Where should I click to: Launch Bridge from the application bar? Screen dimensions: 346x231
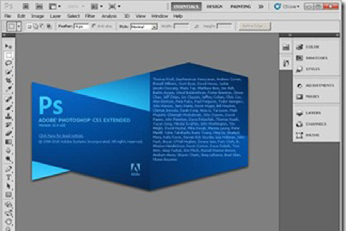coord(26,7)
